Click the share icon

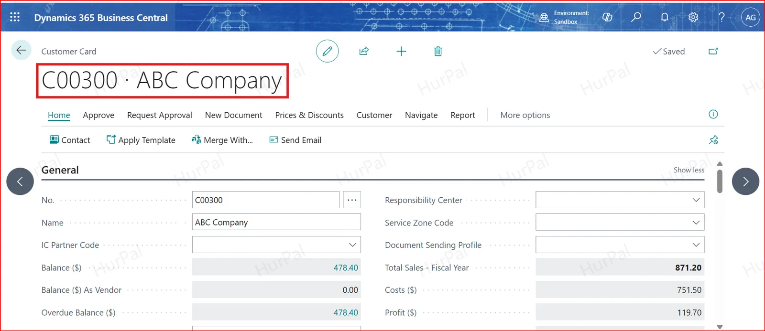(x=364, y=51)
